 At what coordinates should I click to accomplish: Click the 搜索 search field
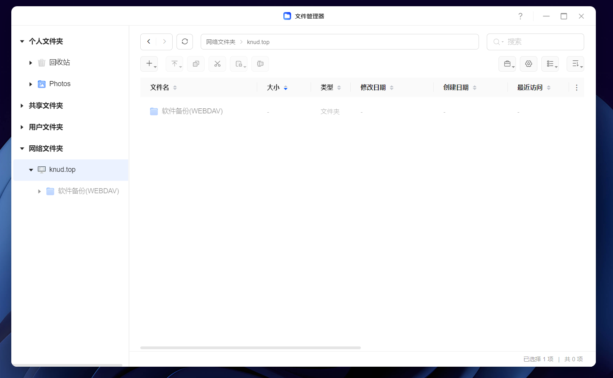click(535, 42)
